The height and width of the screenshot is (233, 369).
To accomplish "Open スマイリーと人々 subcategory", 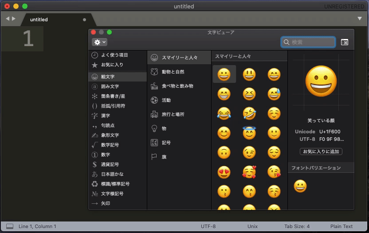I will click(179, 58).
